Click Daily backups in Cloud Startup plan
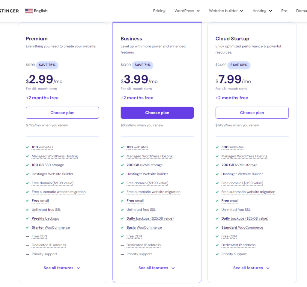Viewport: 307px width, 287px height. (245, 218)
